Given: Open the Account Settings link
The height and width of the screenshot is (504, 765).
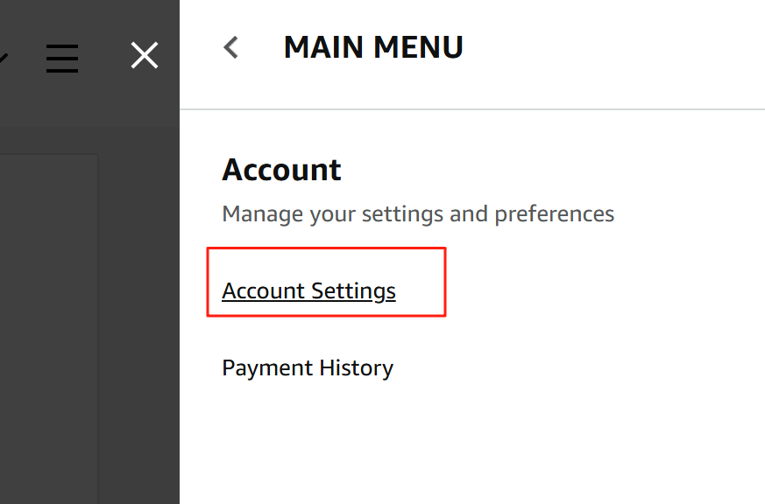Looking at the screenshot, I should (x=308, y=291).
